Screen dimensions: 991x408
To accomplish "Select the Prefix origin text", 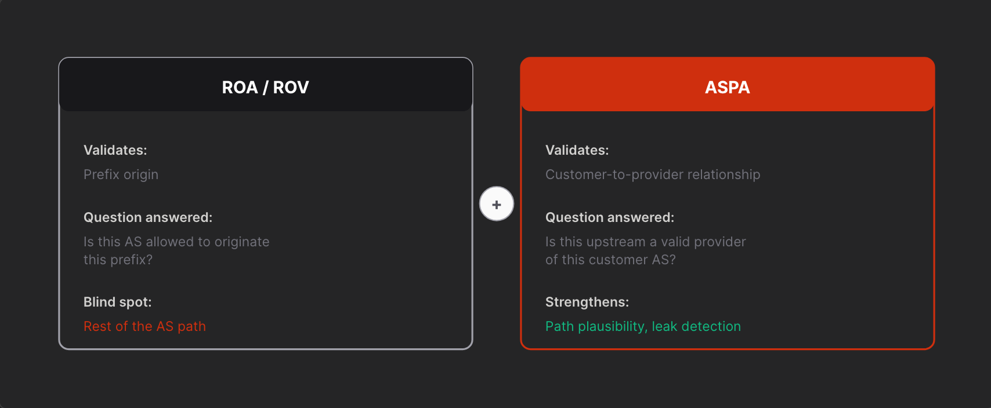I will click(121, 174).
